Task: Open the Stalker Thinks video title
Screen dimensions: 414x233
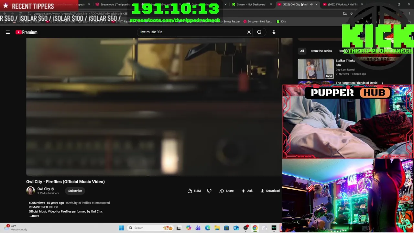Action: 345,63
